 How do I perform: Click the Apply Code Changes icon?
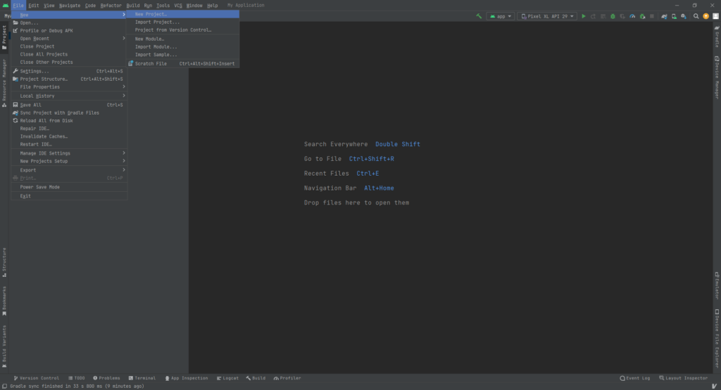click(x=603, y=16)
